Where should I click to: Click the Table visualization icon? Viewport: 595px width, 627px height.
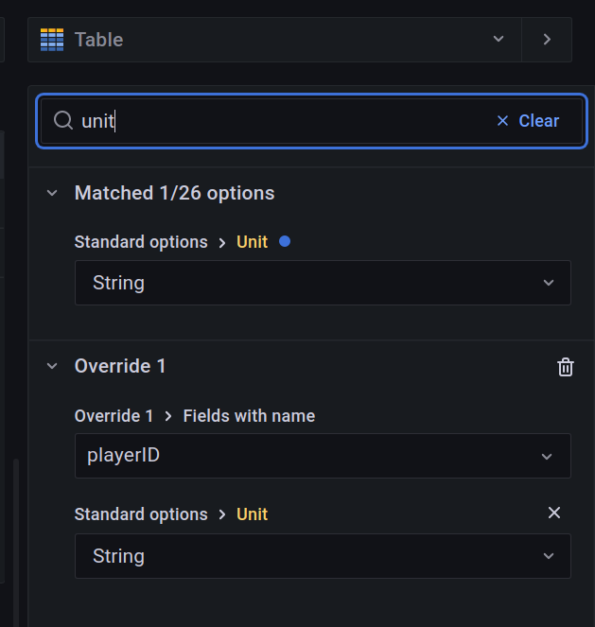coord(52,40)
